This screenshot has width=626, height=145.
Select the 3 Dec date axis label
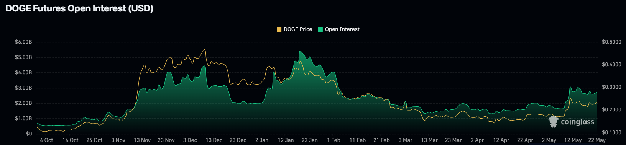coord(190,140)
